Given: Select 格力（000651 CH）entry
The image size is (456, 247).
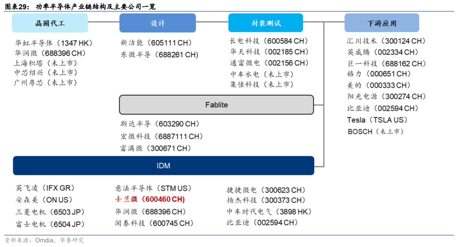Looking at the screenshot, I should click(379, 74).
